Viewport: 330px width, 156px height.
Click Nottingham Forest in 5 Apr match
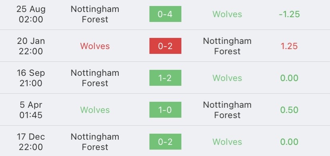tap(227, 110)
